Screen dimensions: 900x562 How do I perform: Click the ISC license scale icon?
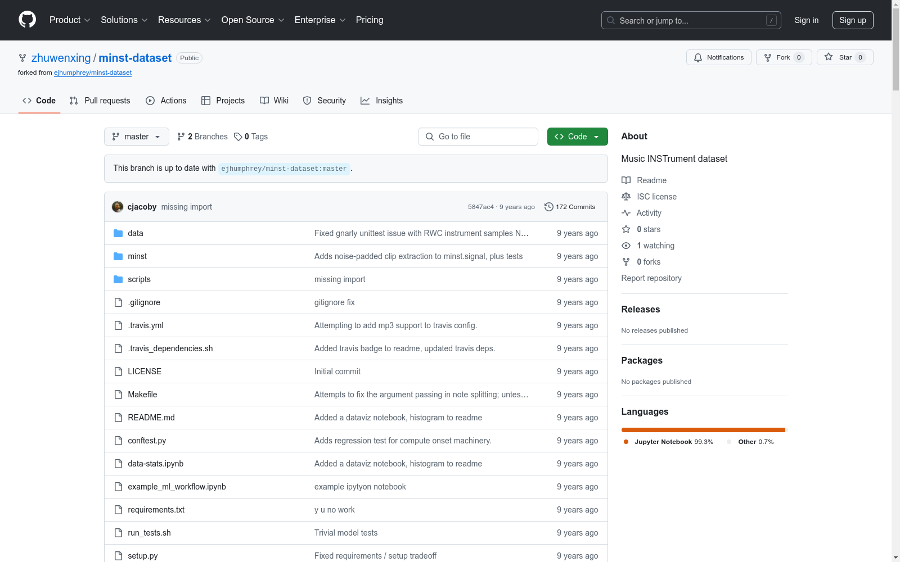click(626, 197)
